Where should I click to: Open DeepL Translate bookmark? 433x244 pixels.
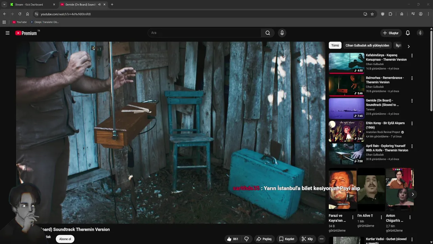[45, 22]
